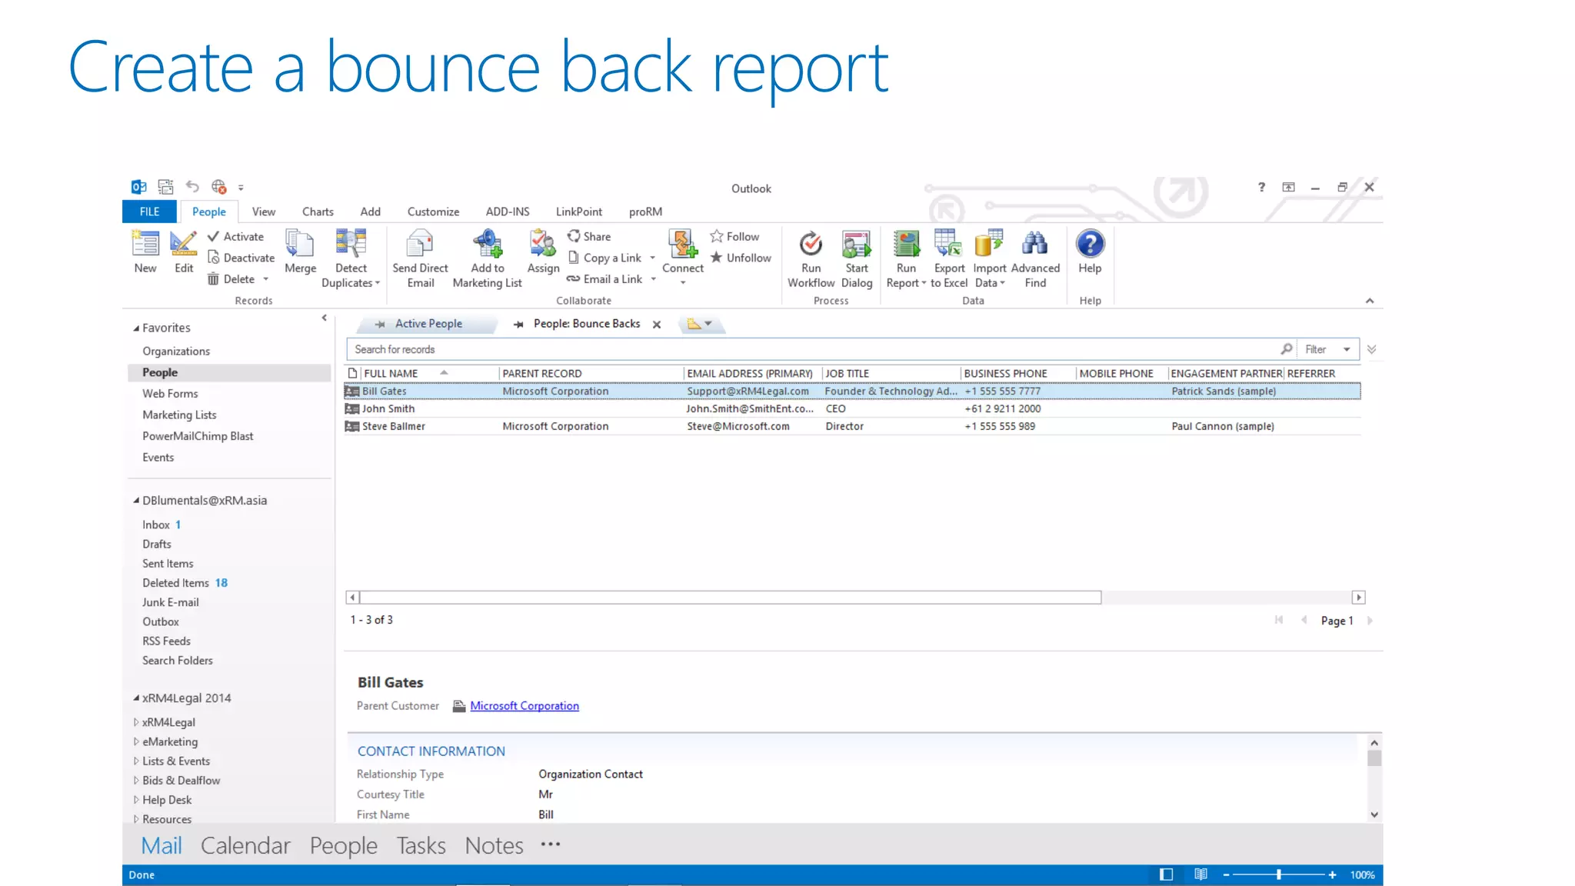Click the Advanced Find binoculars icon

tap(1035, 243)
